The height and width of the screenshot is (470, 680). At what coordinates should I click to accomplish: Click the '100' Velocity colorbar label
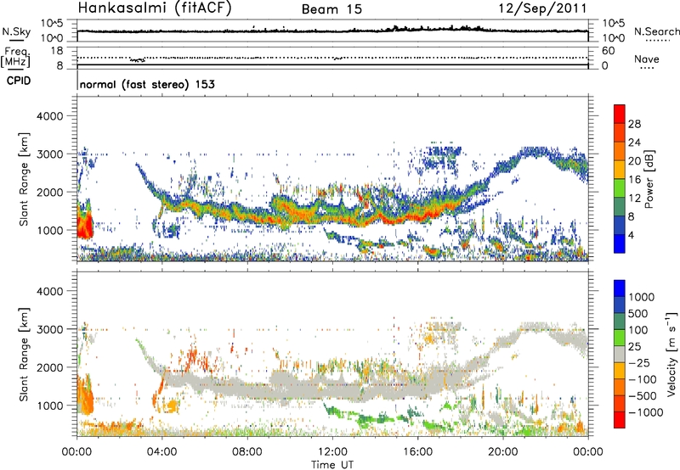tap(637, 330)
